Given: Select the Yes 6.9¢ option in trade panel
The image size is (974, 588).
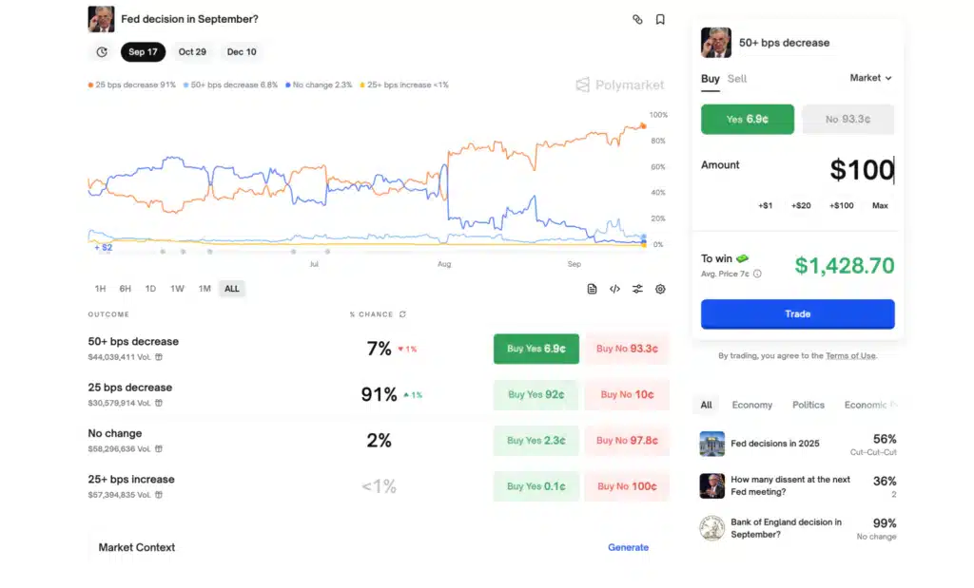Looking at the screenshot, I should point(747,120).
